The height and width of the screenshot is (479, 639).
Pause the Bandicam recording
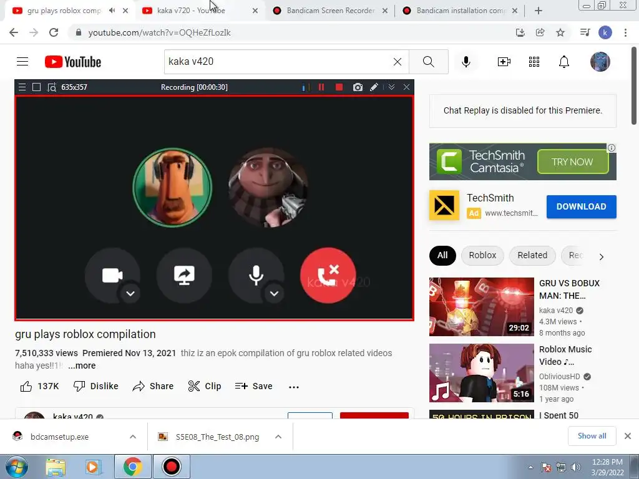(321, 87)
